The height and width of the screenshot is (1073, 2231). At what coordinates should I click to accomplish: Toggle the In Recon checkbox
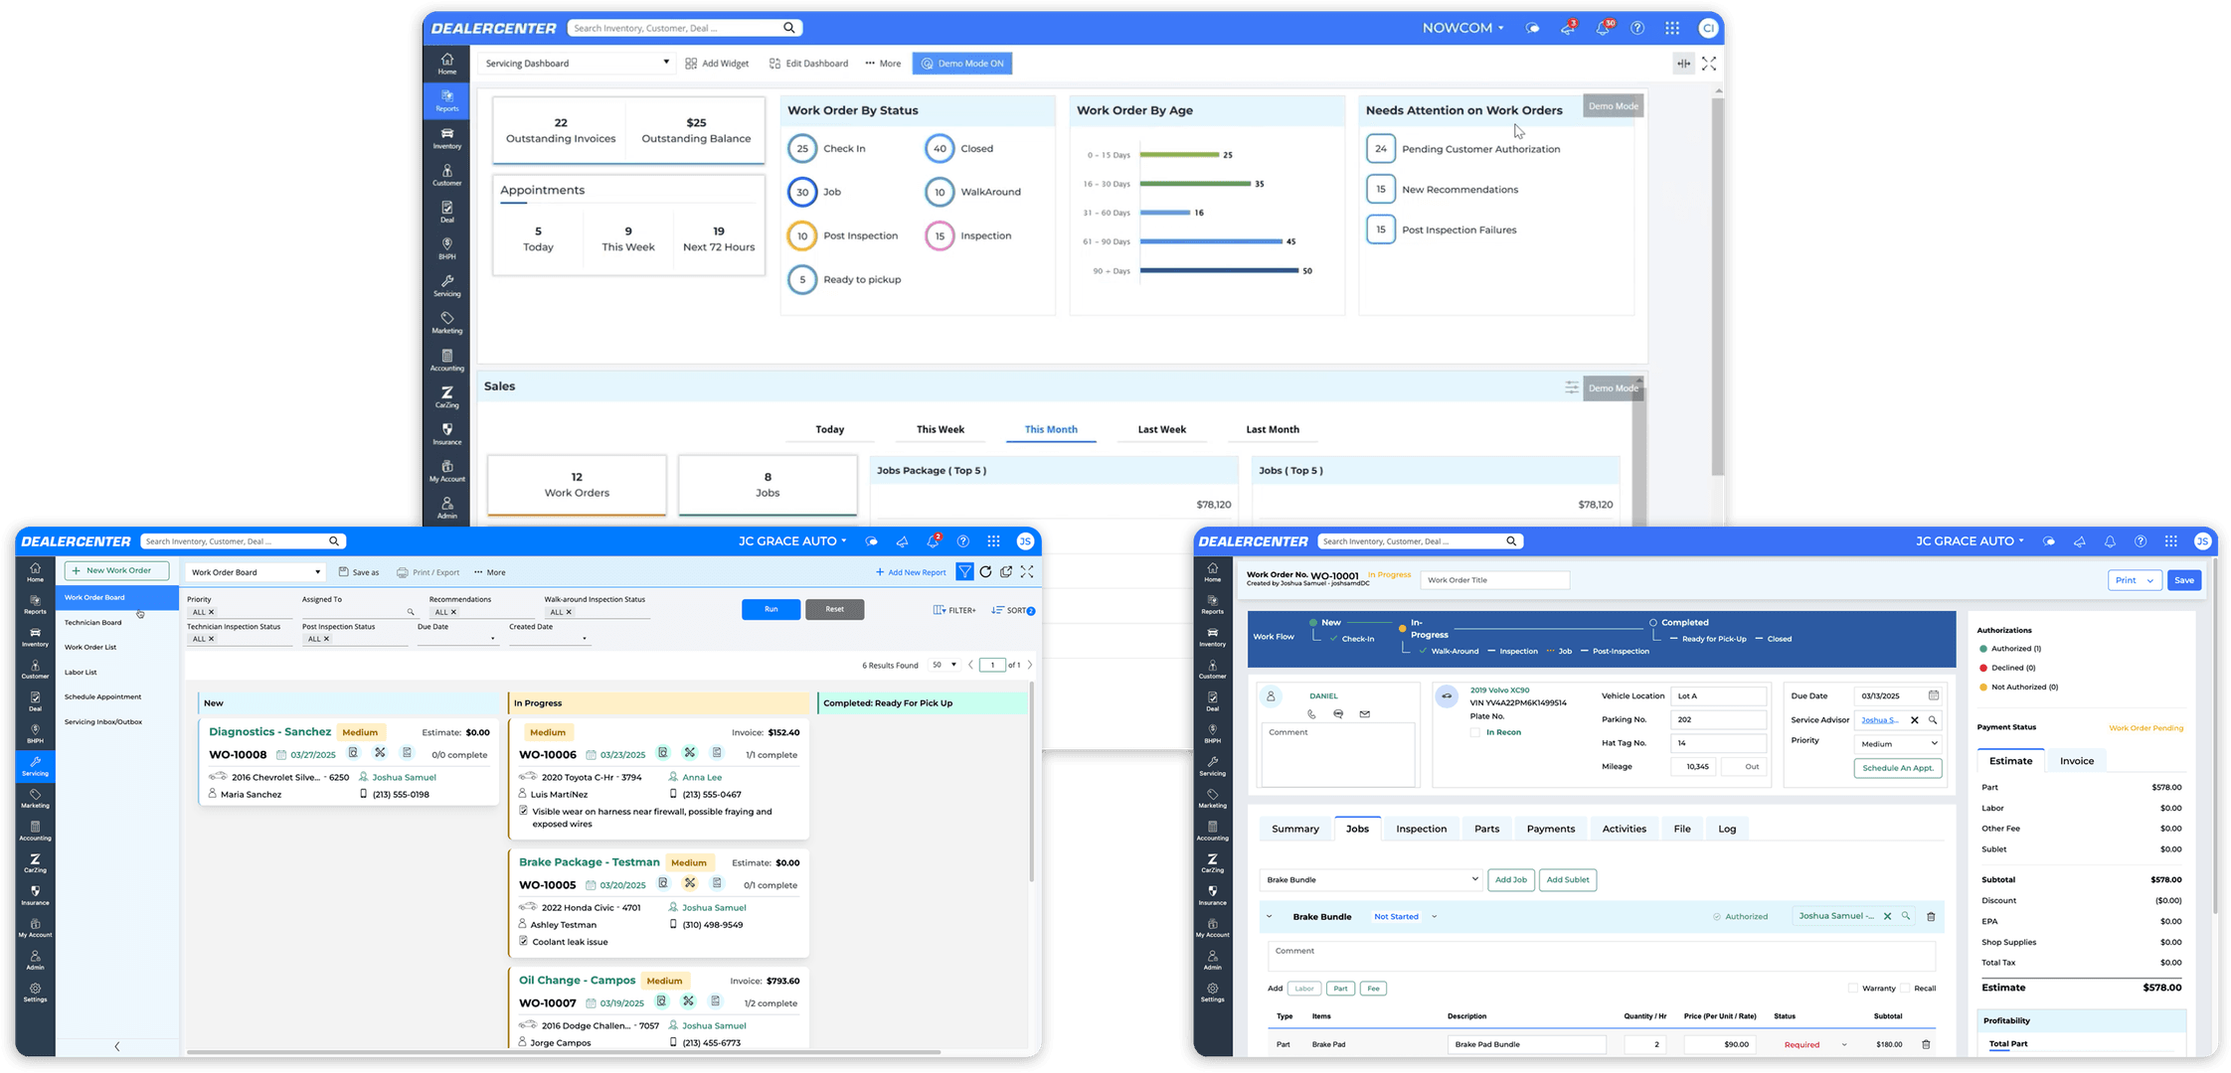pos(1475,732)
